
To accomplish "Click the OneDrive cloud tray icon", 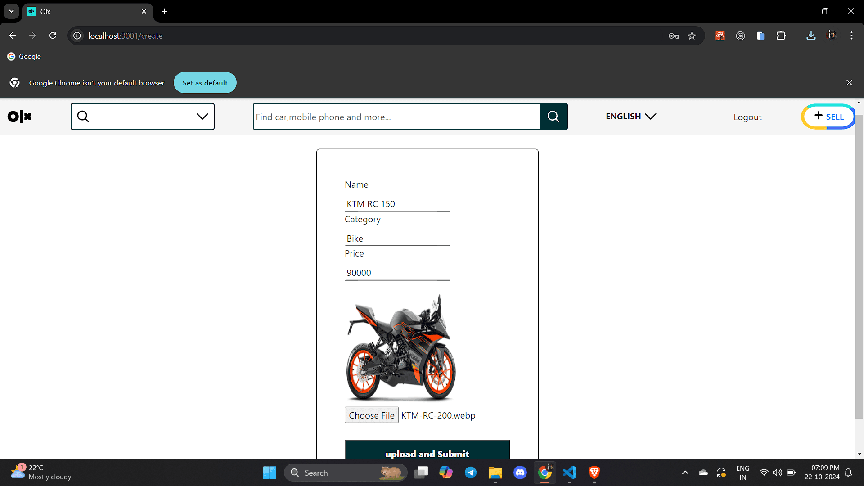I will (703, 472).
